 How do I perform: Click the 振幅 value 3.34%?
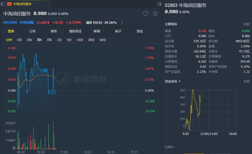pyautogui.click(x=245, y=46)
